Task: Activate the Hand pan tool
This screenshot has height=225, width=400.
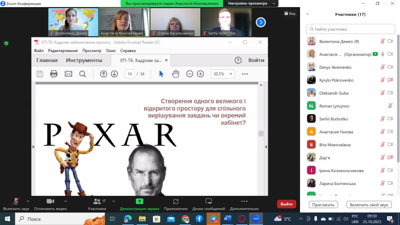Action: coord(176,74)
